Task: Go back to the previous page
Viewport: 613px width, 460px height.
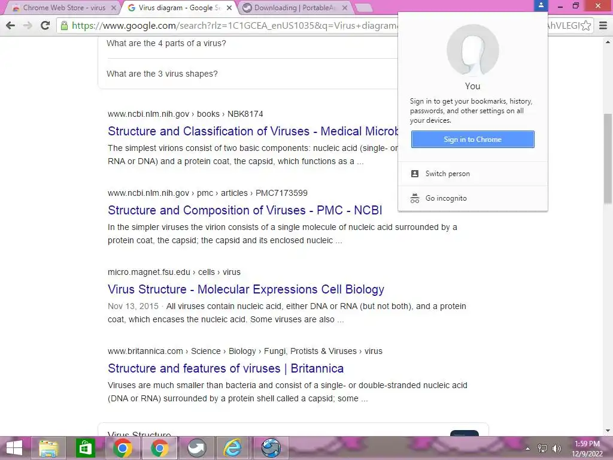Action: pyautogui.click(x=11, y=26)
